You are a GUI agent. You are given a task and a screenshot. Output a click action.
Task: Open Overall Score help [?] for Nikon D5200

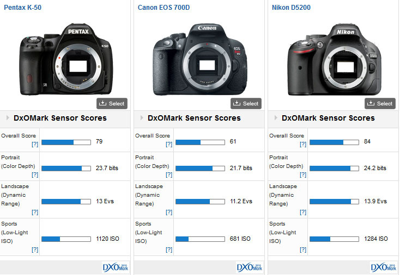coord(303,144)
